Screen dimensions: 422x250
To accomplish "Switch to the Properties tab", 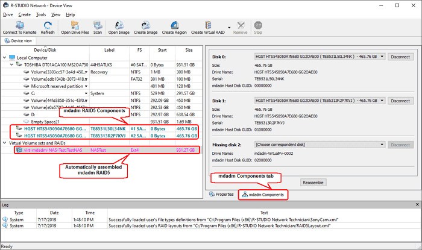I will [x=221, y=195].
